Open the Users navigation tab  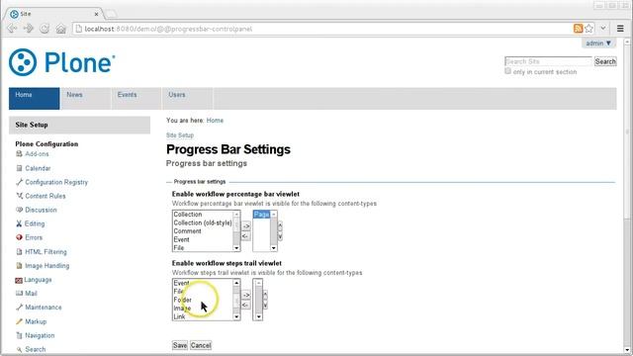tap(187, 98)
